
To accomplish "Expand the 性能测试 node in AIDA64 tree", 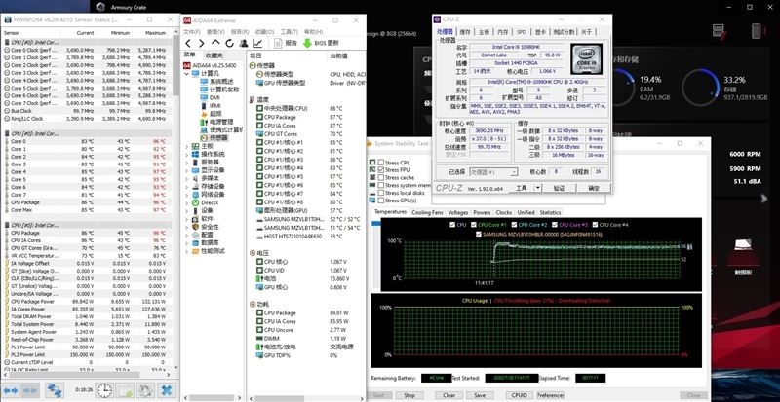I will point(187,251).
